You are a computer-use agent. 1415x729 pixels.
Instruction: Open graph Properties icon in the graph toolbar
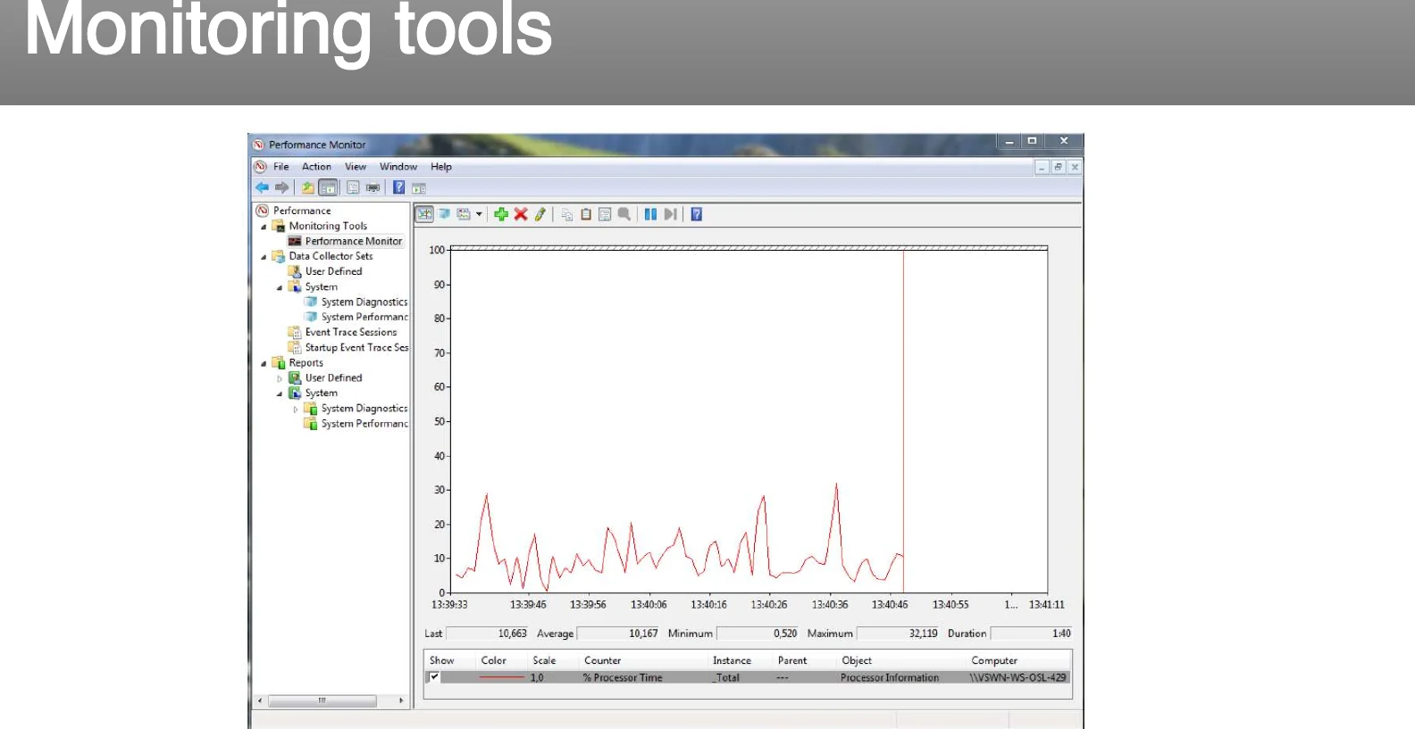pyautogui.click(x=605, y=214)
